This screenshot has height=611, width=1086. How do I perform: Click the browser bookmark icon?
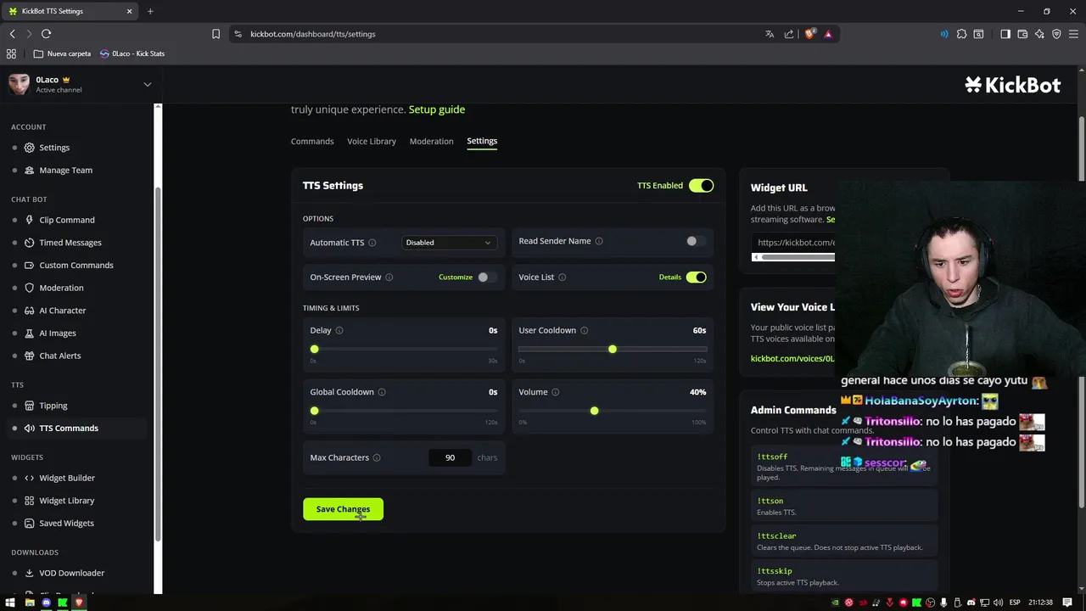click(x=216, y=34)
